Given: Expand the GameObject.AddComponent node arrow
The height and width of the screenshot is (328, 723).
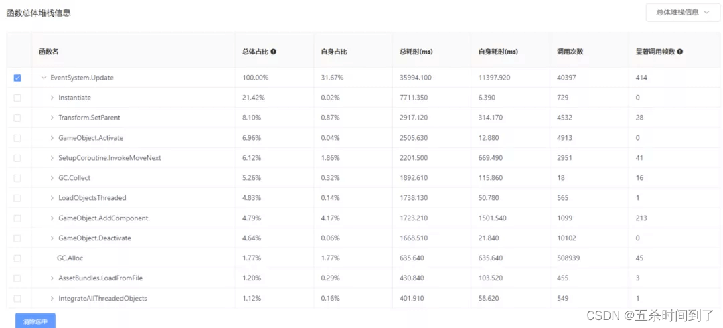Looking at the screenshot, I should [52, 218].
